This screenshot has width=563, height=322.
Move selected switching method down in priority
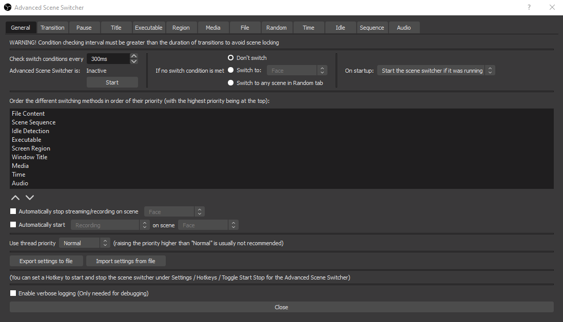[30, 198]
